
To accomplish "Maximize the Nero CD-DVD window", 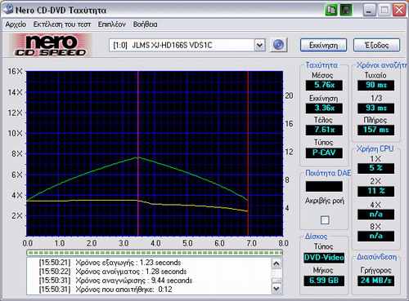I will tap(384, 11).
